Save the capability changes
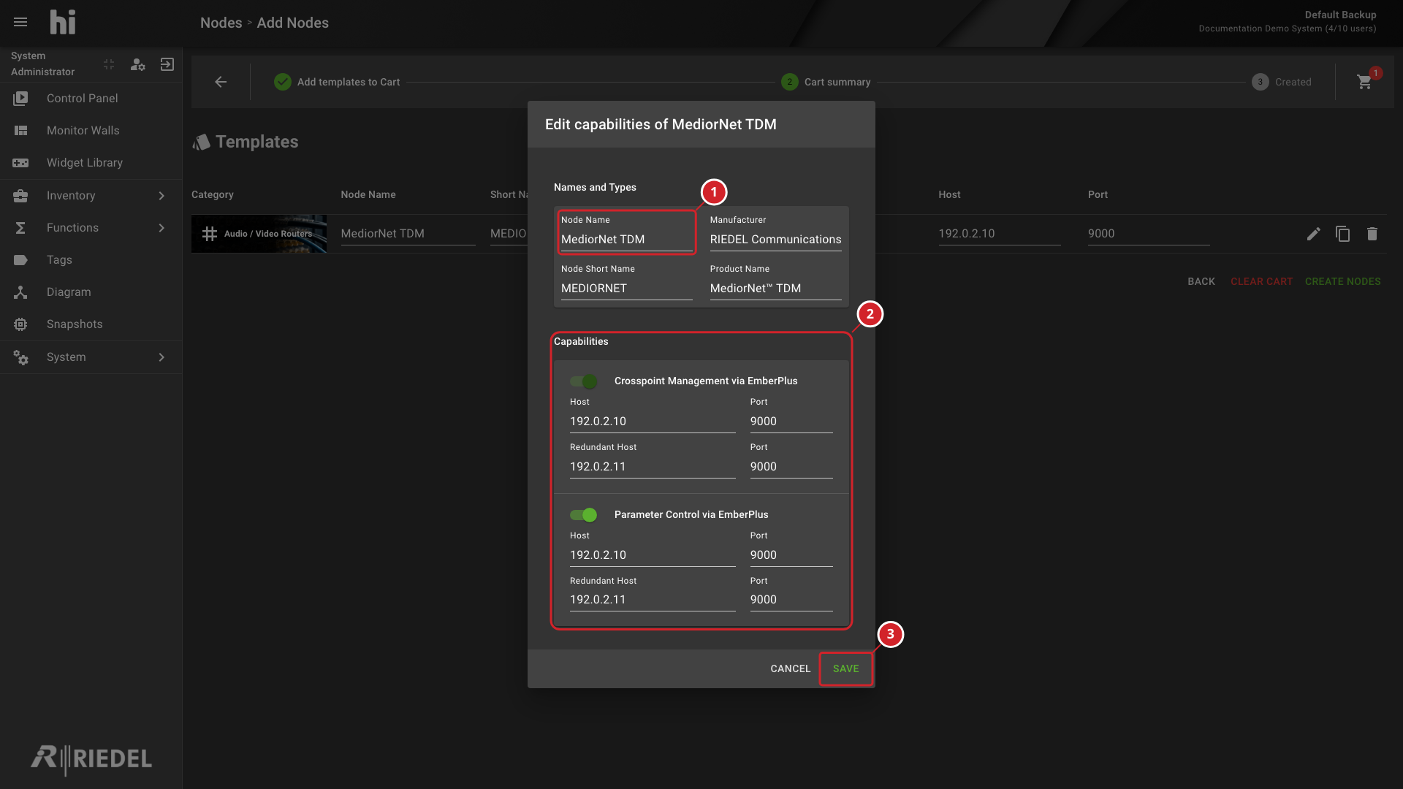This screenshot has width=1403, height=789. [x=845, y=668]
